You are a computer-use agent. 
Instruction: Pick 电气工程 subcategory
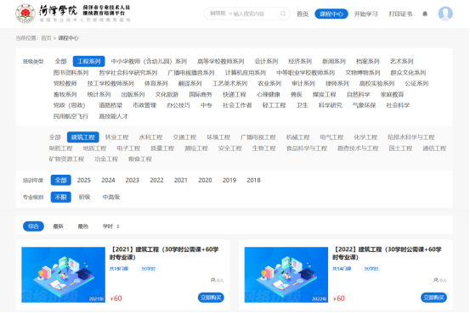(331, 137)
